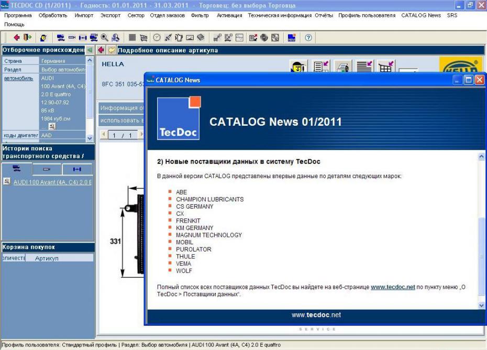The height and width of the screenshot is (350, 487).
Task: Open the Фильтр menu
Action: tap(200, 15)
